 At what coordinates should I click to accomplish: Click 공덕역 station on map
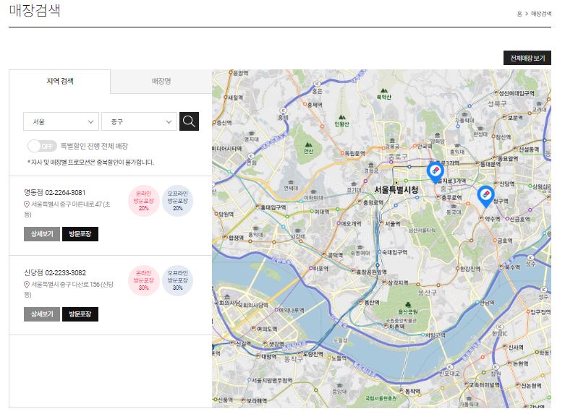pos(333,255)
